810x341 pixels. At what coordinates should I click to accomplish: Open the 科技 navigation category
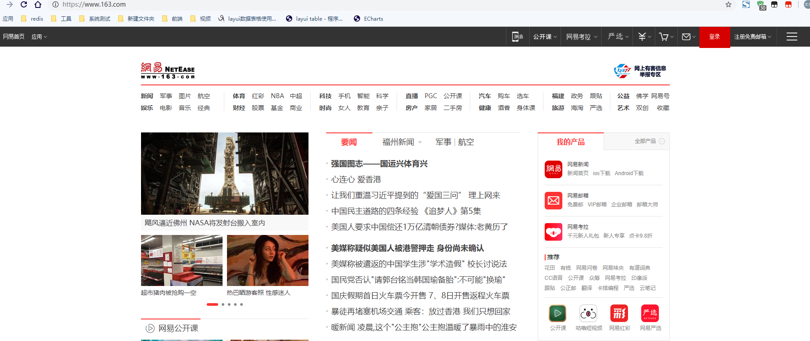(x=325, y=96)
